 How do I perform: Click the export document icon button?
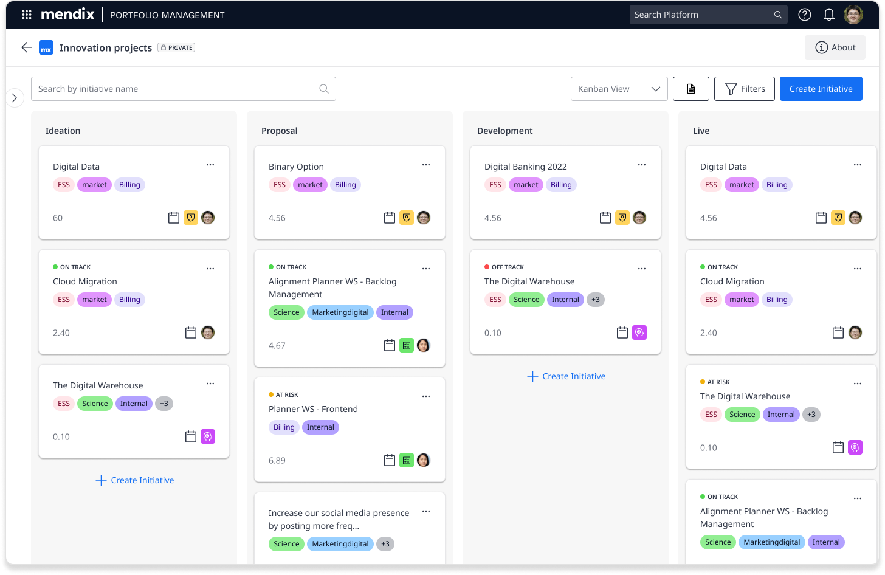pyautogui.click(x=690, y=89)
